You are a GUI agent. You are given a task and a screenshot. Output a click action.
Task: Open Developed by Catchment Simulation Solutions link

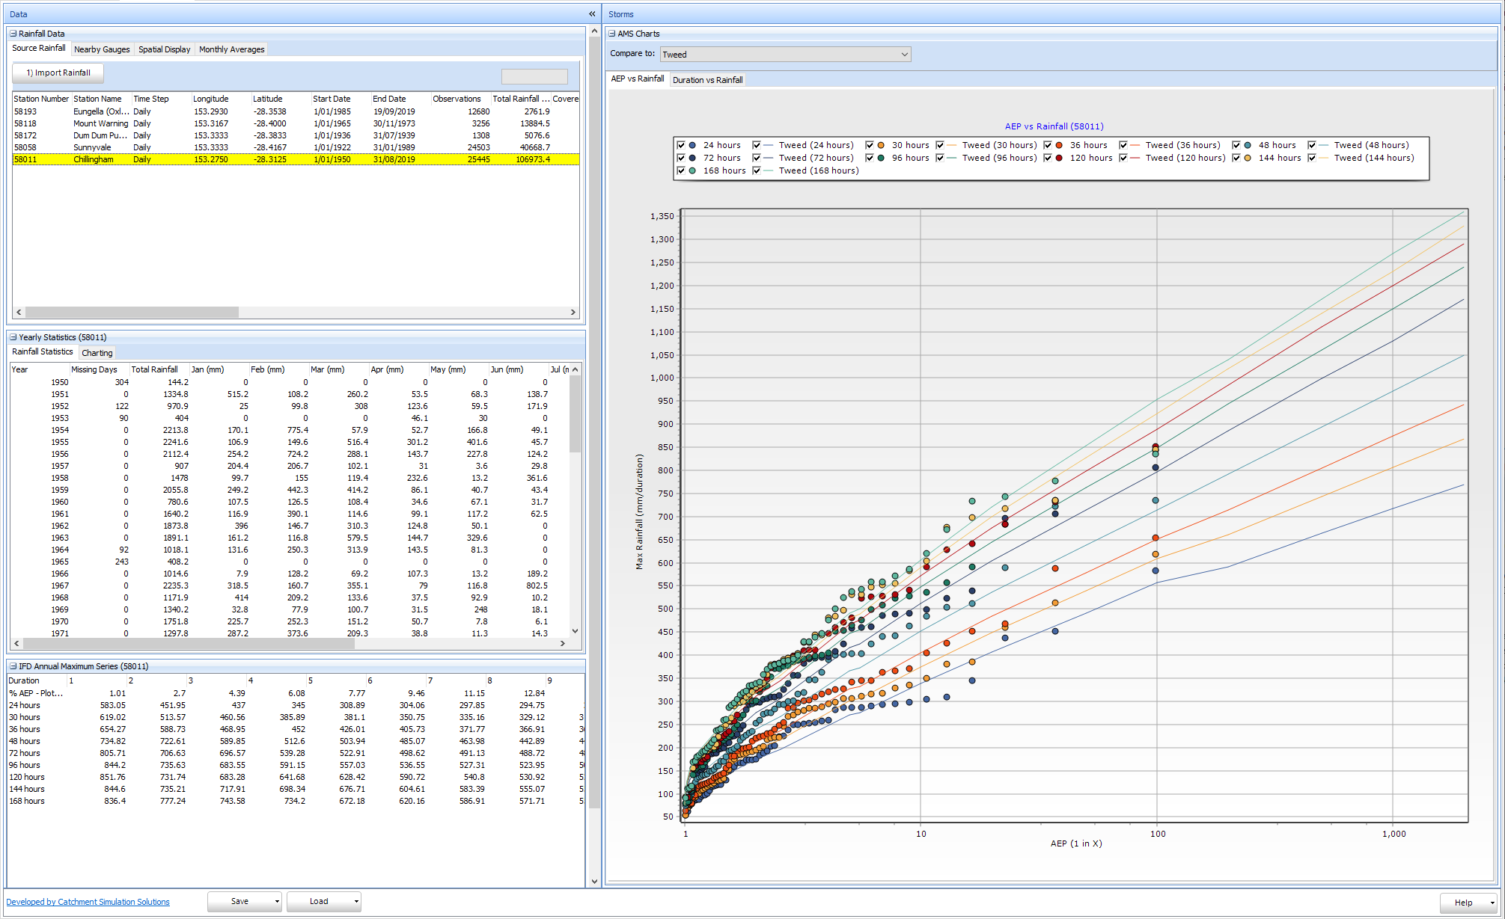[x=88, y=902]
